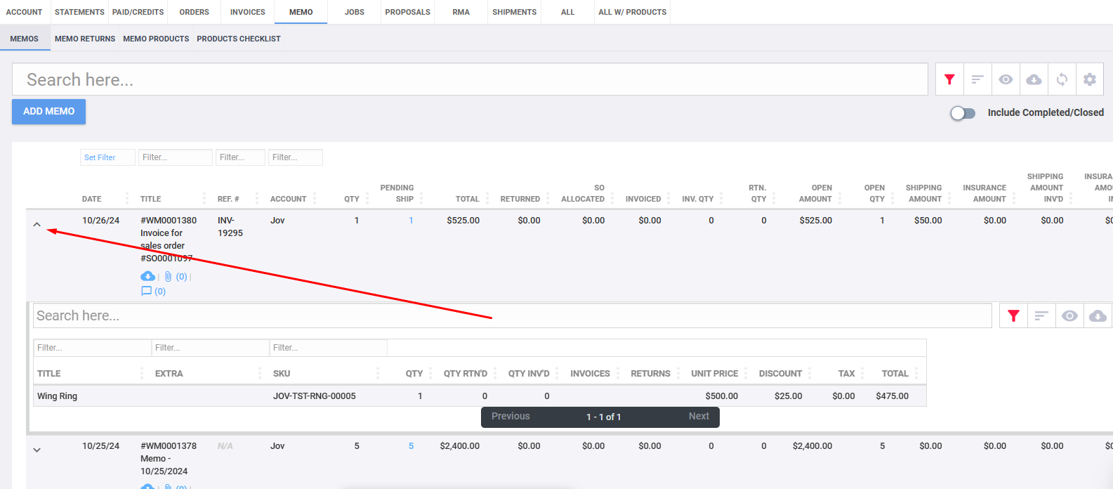Click nested grid Title filter box
The image size is (1113, 489).
[x=92, y=348]
